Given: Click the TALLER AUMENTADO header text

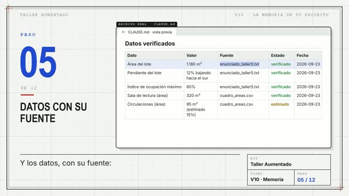Looking at the screenshot, I should tap(44, 15).
